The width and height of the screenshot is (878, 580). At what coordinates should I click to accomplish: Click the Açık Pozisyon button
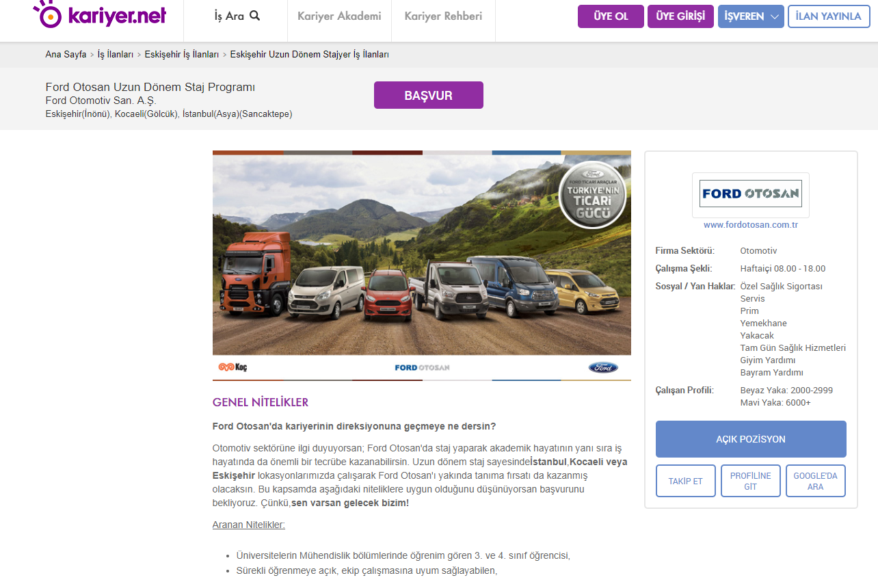click(751, 439)
